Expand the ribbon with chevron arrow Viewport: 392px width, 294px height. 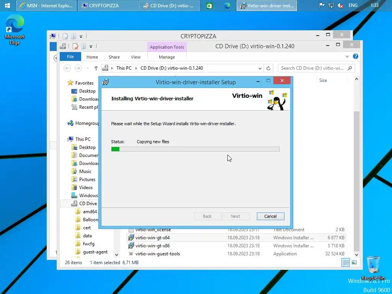point(347,57)
